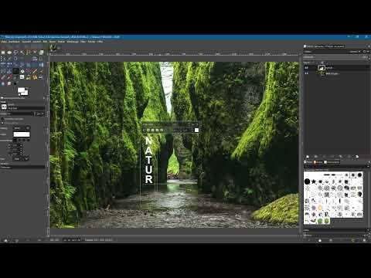The width and height of the screenshot is (371, 278).
Task: Select the Color Picker tool
Action: click(x=9, y=59)
